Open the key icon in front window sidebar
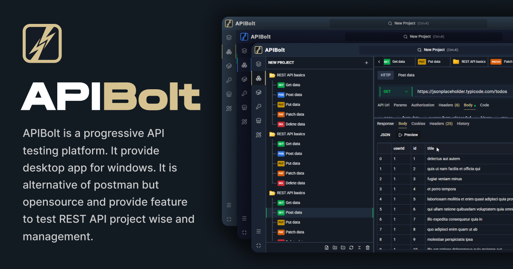Screen dimensions: 513x269 [258, 106]
